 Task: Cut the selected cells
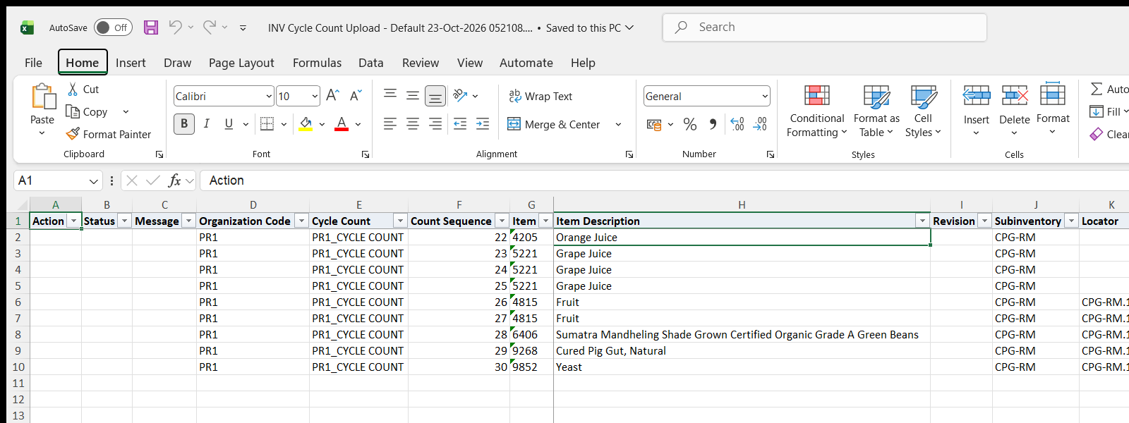click(x=83, y=90)
